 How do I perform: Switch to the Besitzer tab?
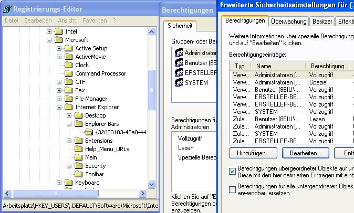[322, 22]
